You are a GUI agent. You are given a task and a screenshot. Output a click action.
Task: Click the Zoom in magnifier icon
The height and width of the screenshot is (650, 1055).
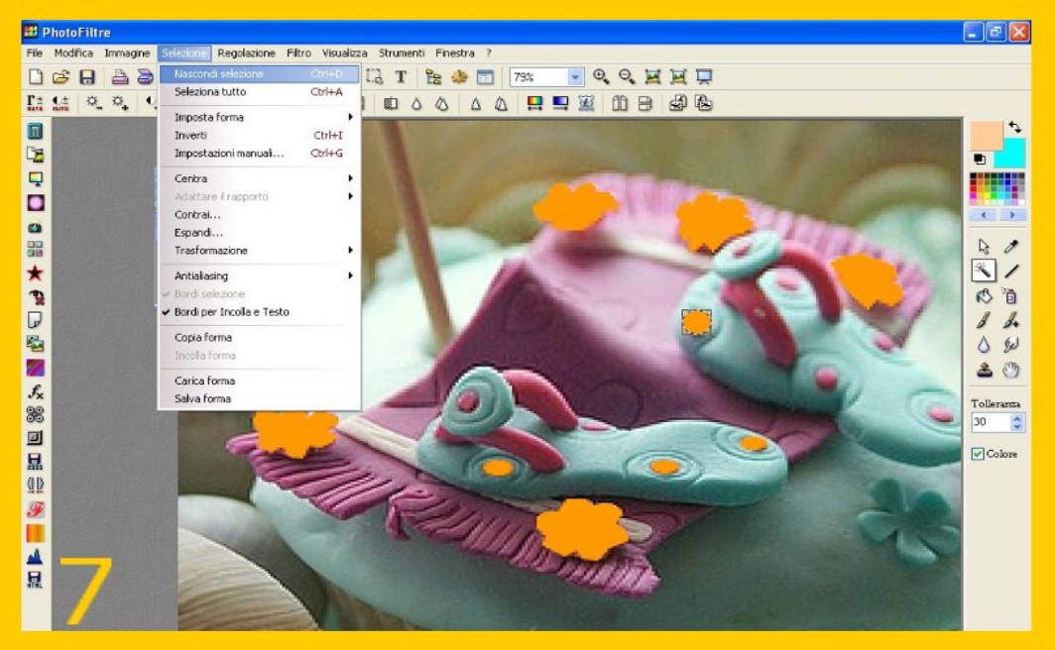click(x=601, y=76)
